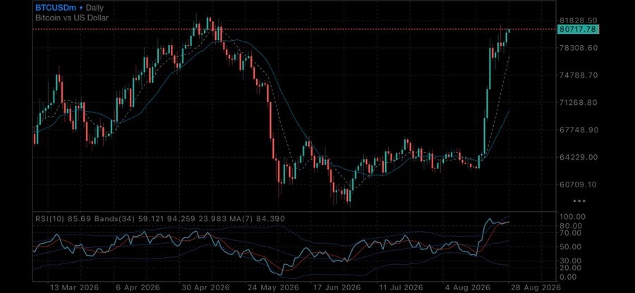Image resolution: width=635 pixels, height=293 pixels.
Task: Open the BTCUSDm symbol dropdown arrow
Action: tap(81, 8)
